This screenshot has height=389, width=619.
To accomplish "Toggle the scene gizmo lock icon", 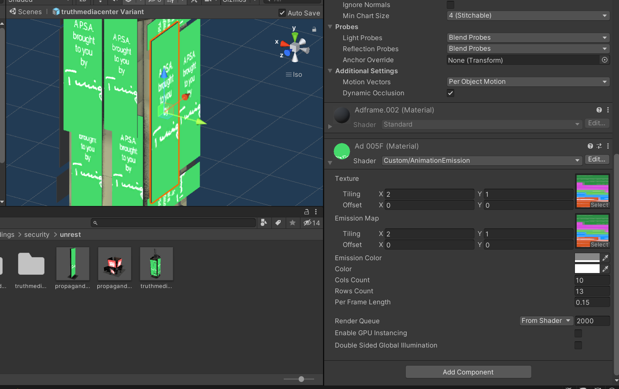I will point(314,29).
